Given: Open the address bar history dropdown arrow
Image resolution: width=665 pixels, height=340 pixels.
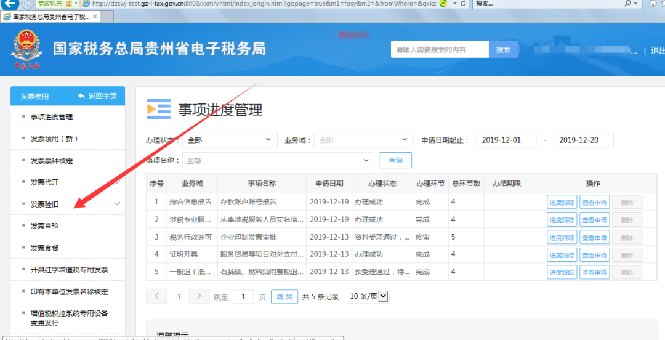Looking at the screenshot, I should pyautogui.click(x=454, y=4).
